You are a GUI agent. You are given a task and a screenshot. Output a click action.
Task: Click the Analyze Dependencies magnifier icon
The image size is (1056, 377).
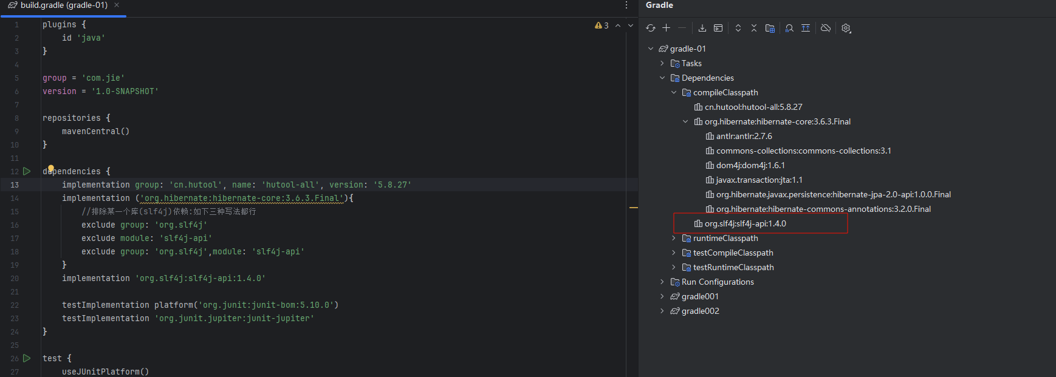789,28
